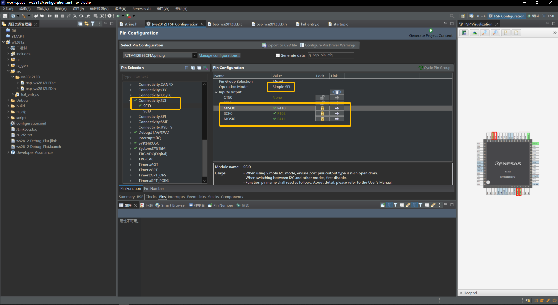Open the Build hammer dropdown arrow
The height and width of the screenshot is (305, 558).
[29, 16]
